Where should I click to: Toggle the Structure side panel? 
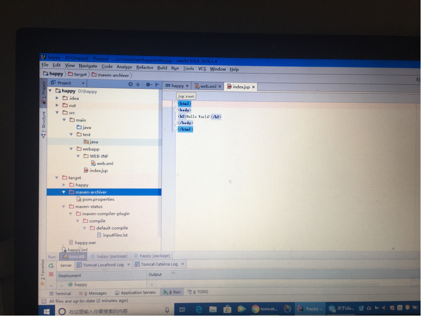tap(43, 124)
